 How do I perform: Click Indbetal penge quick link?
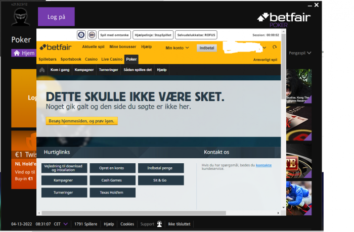point(161,168)
